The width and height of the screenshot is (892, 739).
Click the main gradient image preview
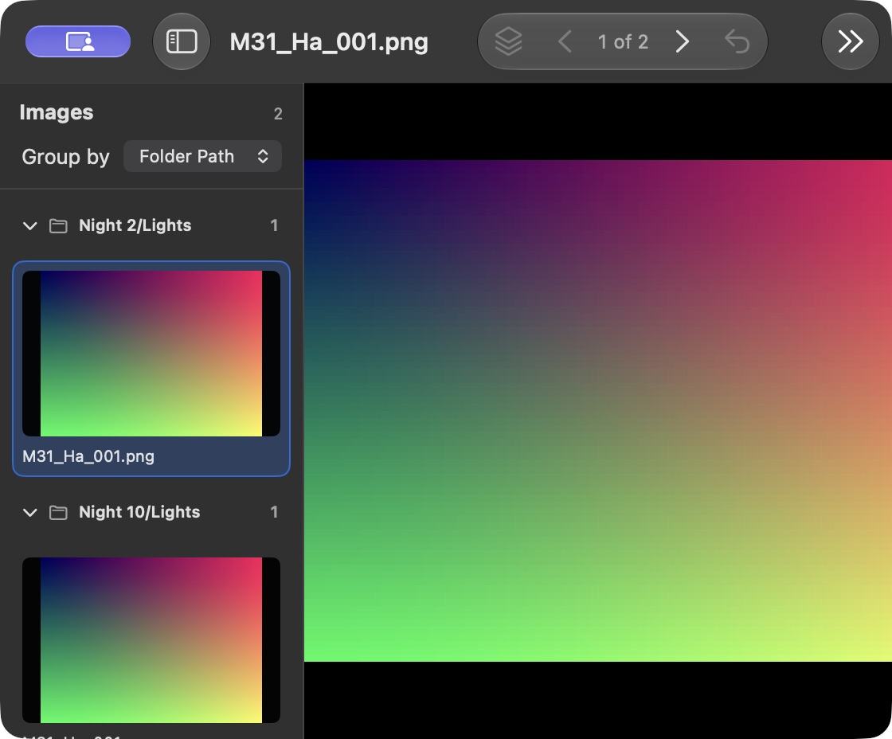coord(598,411)
